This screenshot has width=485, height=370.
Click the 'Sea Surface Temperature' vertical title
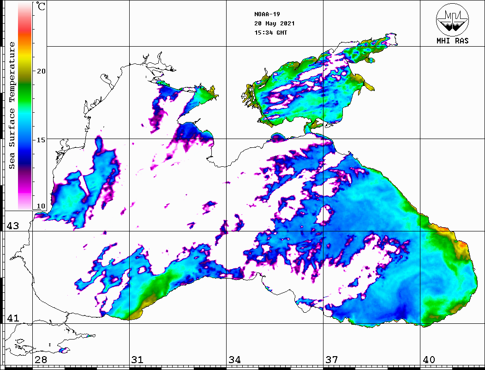coord(12,105)
